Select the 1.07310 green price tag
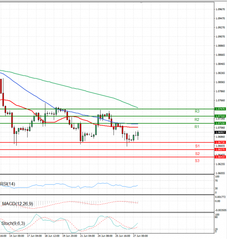 coord(220,116)
